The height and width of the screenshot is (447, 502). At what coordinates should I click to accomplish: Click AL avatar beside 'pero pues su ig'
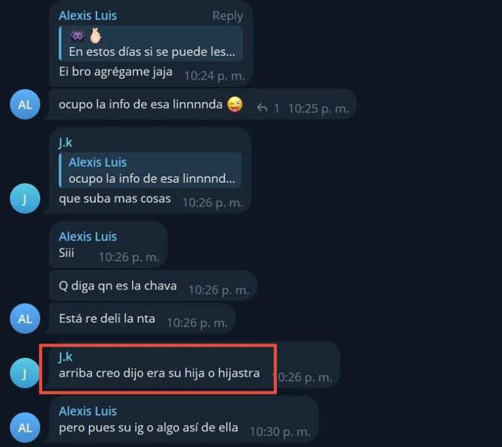pos(25,428)
